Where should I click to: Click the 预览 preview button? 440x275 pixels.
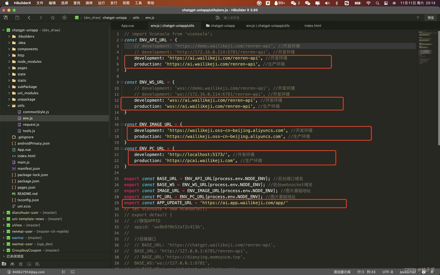431,18
